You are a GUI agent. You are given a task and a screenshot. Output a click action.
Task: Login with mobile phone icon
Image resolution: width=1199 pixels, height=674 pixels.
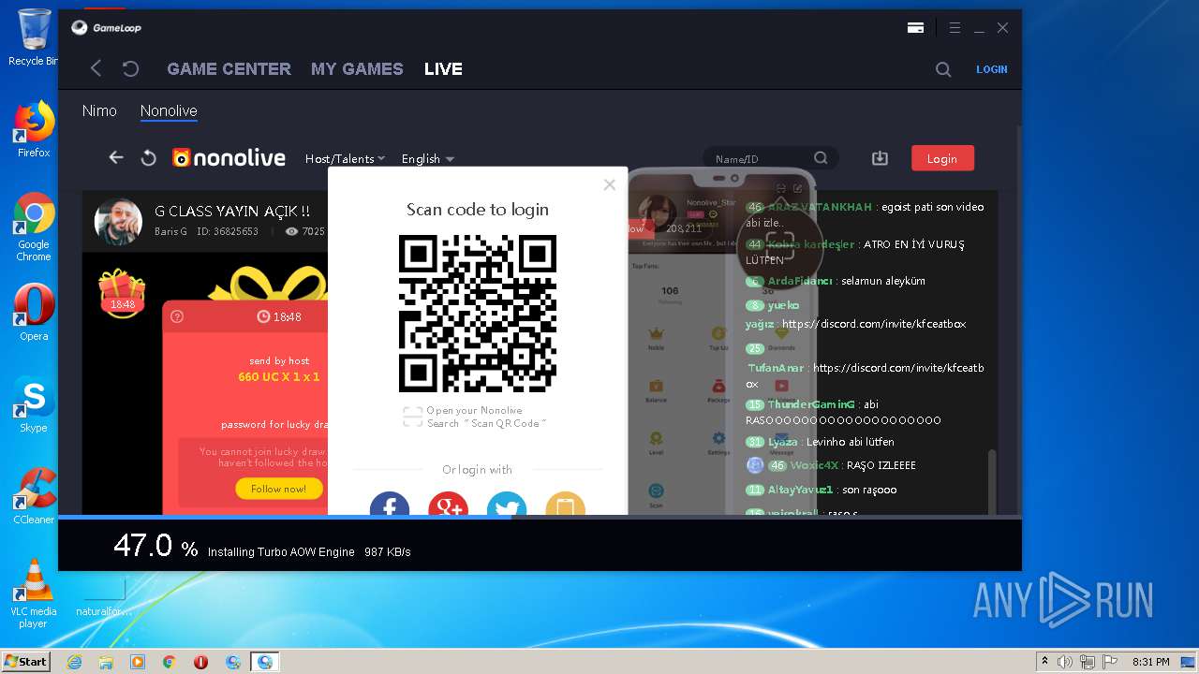(565, 504)
